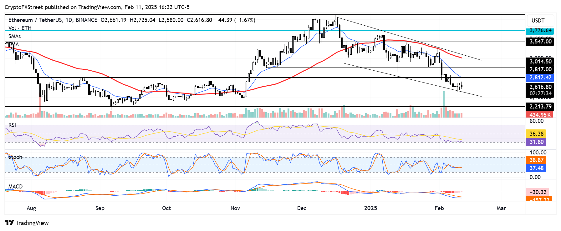Open the TradingView text link at bottom
The width and height of the screenshot is (561, 231).
(x=32, y=223)
